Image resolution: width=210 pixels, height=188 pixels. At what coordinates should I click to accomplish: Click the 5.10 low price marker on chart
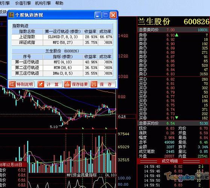click(54, 127)
